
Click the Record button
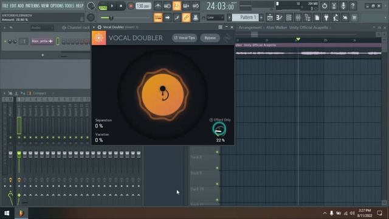(x=131, y=6)
